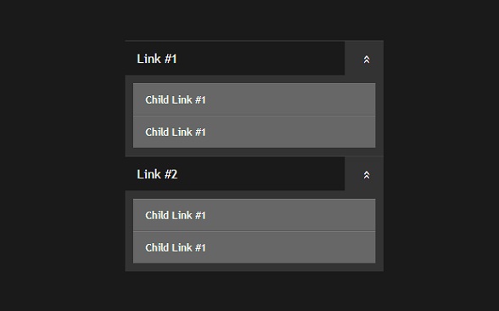499x311 pixels.
Task: Hide the child links below Link #2
Action: (x=364, y=174)
